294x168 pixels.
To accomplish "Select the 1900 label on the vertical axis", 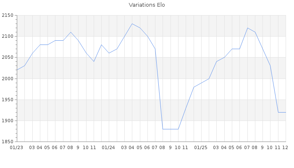I will click(x=8, y=121).
